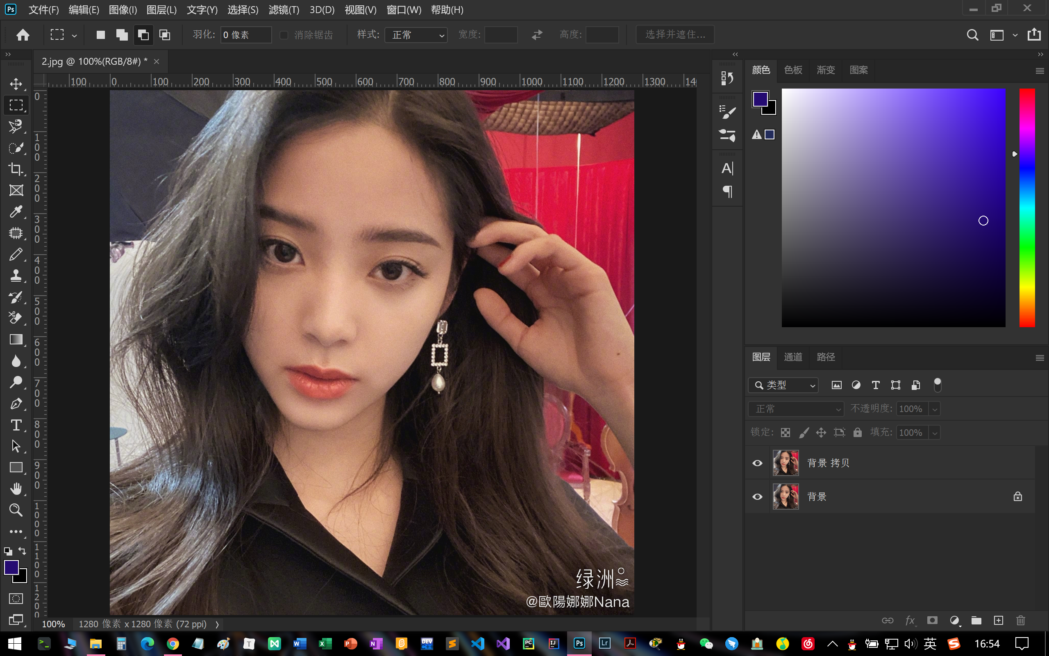Viewport: 1049px width, 656px height.
Task: Click the Home icon in options bar
Action: tap(23, 35)
